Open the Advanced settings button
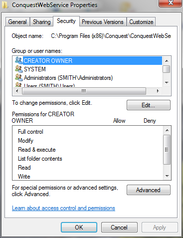The image size is (183, 238). (x=149, y=190)
